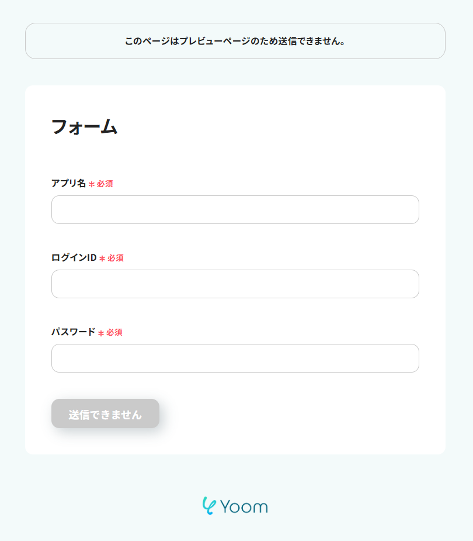Click the red asterisk beside アプリ名

pos(92,184)
